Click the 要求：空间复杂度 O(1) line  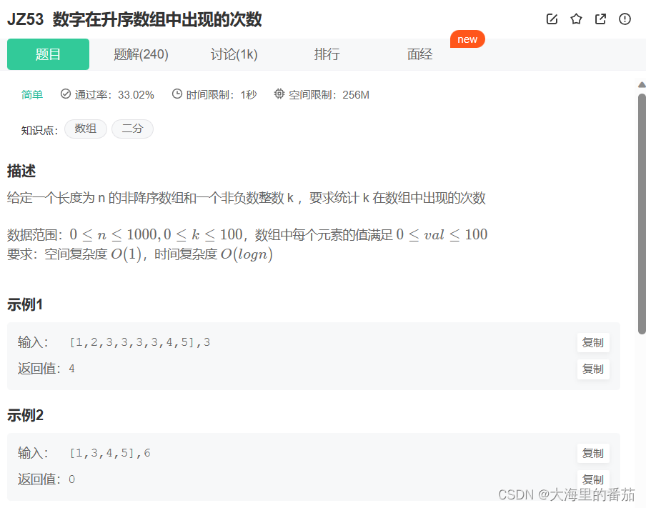click(140, 254)
